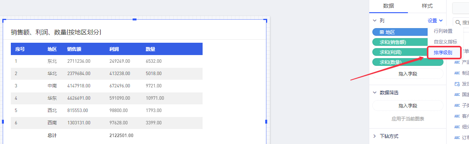The image size is (469, 144).
Task: Switch to the 样式 tab
Action: point(427,6)
